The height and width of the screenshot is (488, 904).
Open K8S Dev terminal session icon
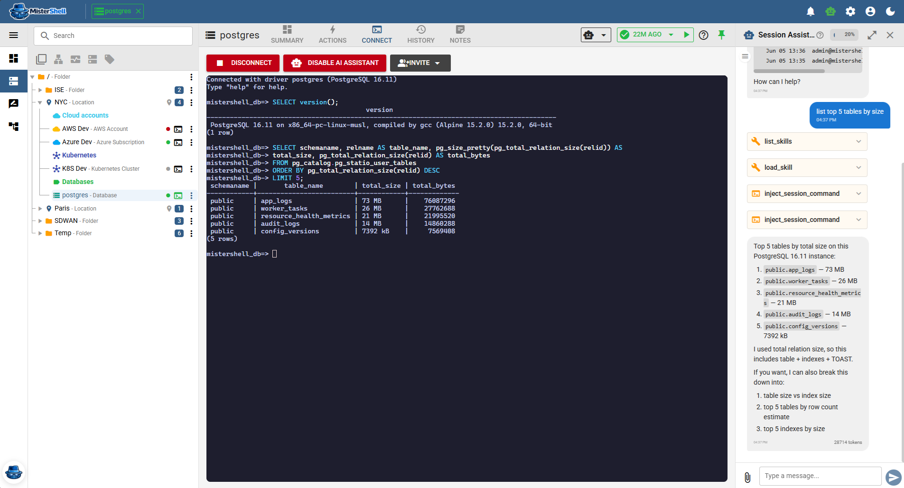coord(178,169)
